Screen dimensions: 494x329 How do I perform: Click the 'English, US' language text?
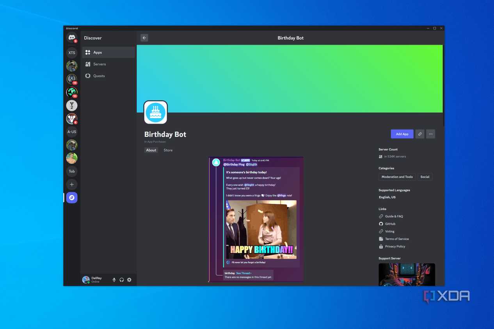click(x=387, y=197)
